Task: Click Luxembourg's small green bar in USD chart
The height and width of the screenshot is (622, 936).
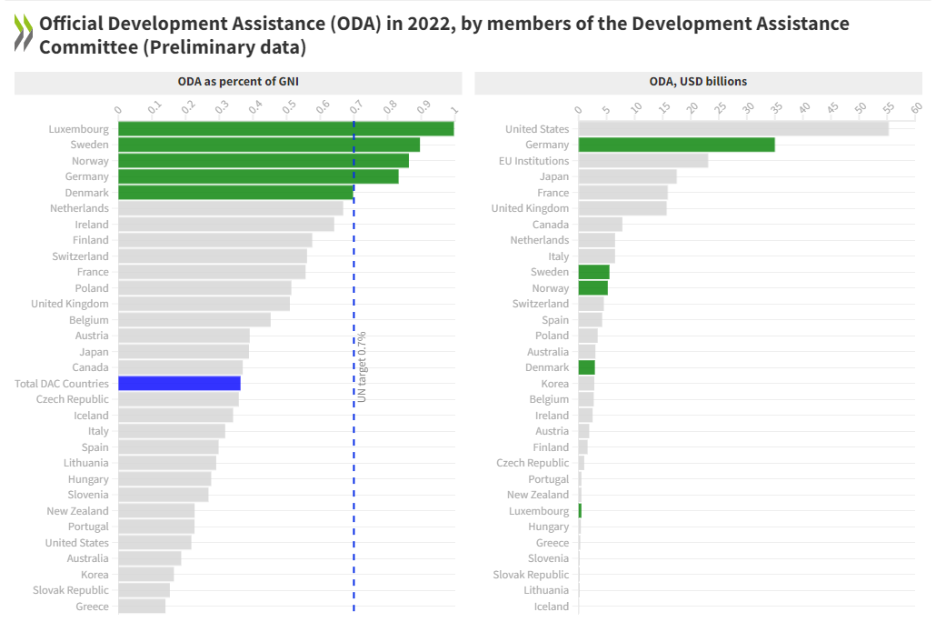Action: [x=582, y=510]
